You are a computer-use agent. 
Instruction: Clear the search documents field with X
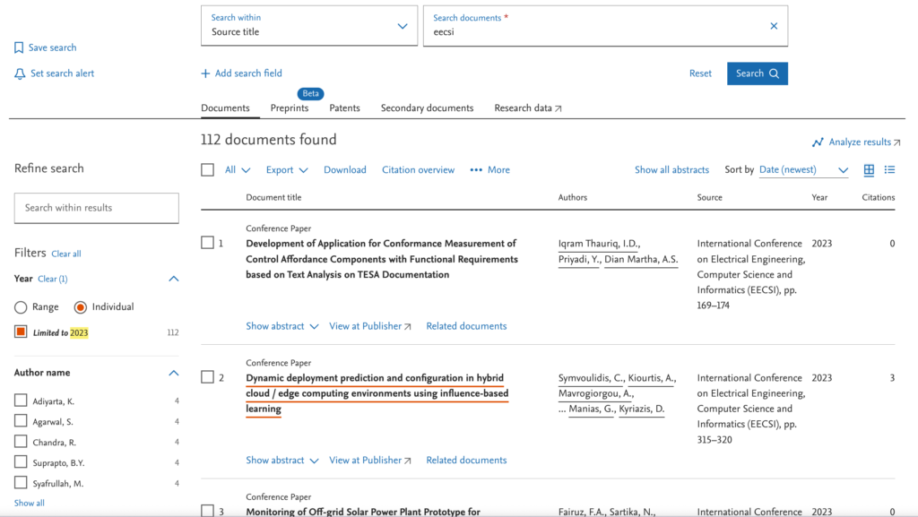pos(774,26)
